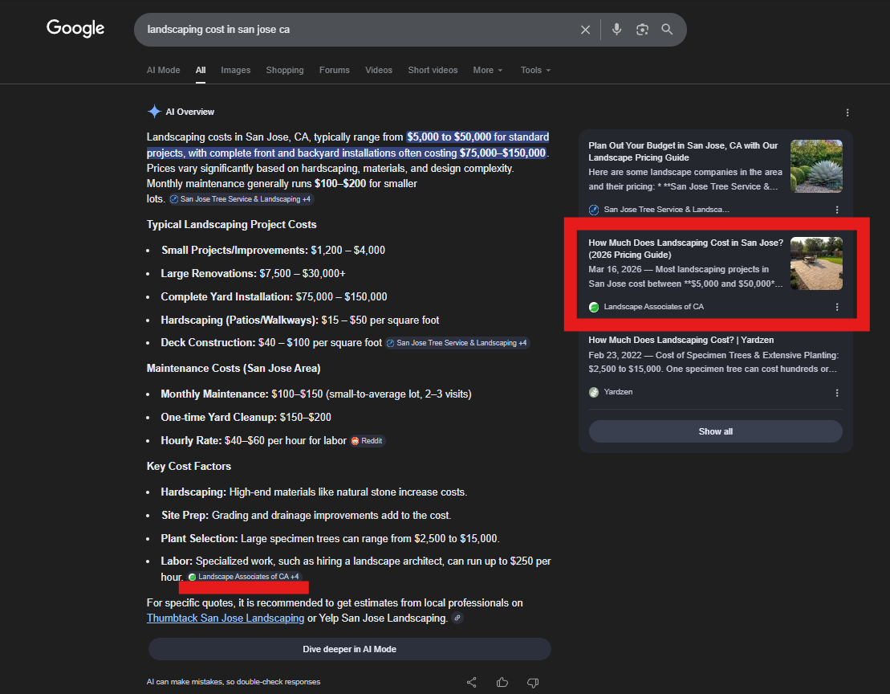This screenshot has width=890, height=694.
Task: Open 'How Much Does Landscaping Cost in San Jose?' article
Action: pyautogui.click(x=685, y=249)
